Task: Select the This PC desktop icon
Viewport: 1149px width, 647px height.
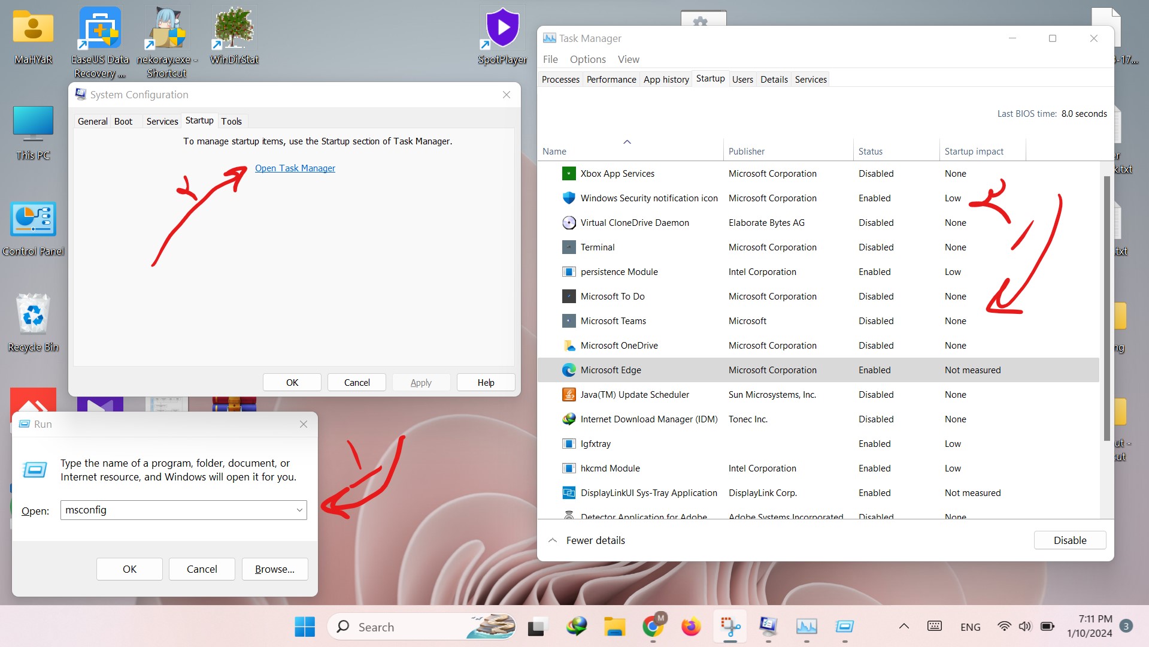Action: point(34,133)
